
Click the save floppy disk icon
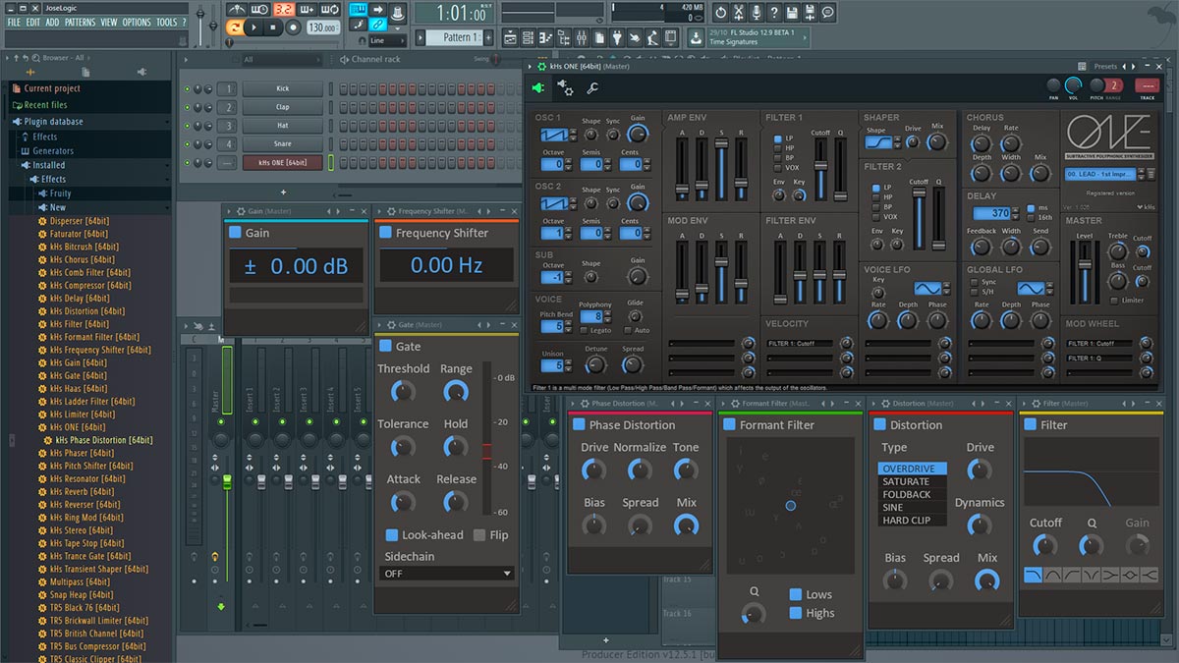[x=792, y=13]
